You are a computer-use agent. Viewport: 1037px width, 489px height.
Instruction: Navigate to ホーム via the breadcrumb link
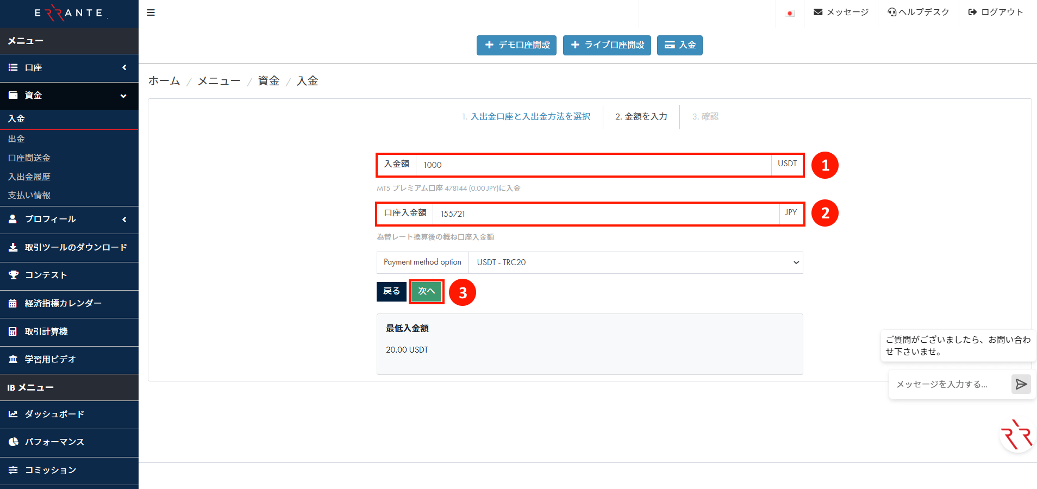tap(163, 80)
